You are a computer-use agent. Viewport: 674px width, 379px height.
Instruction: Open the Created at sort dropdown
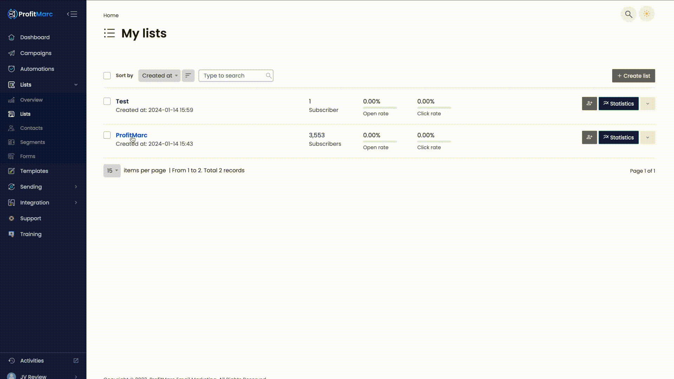click(x=159, y=75)
